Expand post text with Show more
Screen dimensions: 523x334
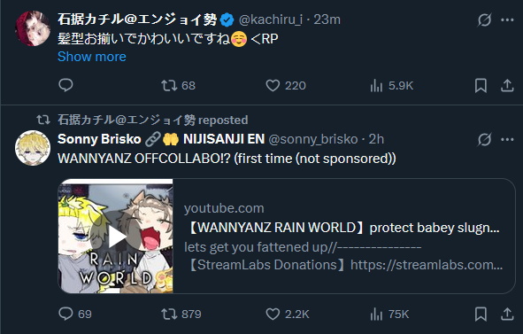pyautogui.click(x=92, y=57)
